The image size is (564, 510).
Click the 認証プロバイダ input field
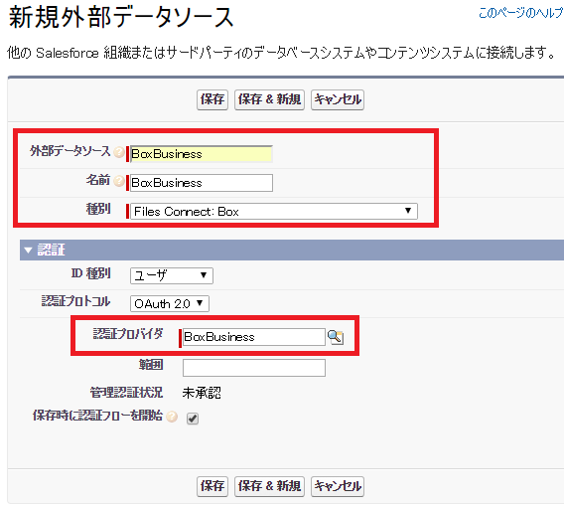click(x=254, y=337)
